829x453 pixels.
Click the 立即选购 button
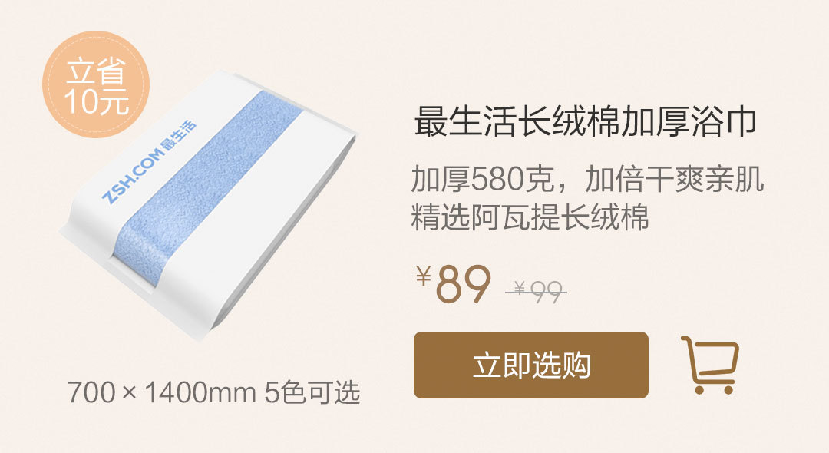(531, 365)
